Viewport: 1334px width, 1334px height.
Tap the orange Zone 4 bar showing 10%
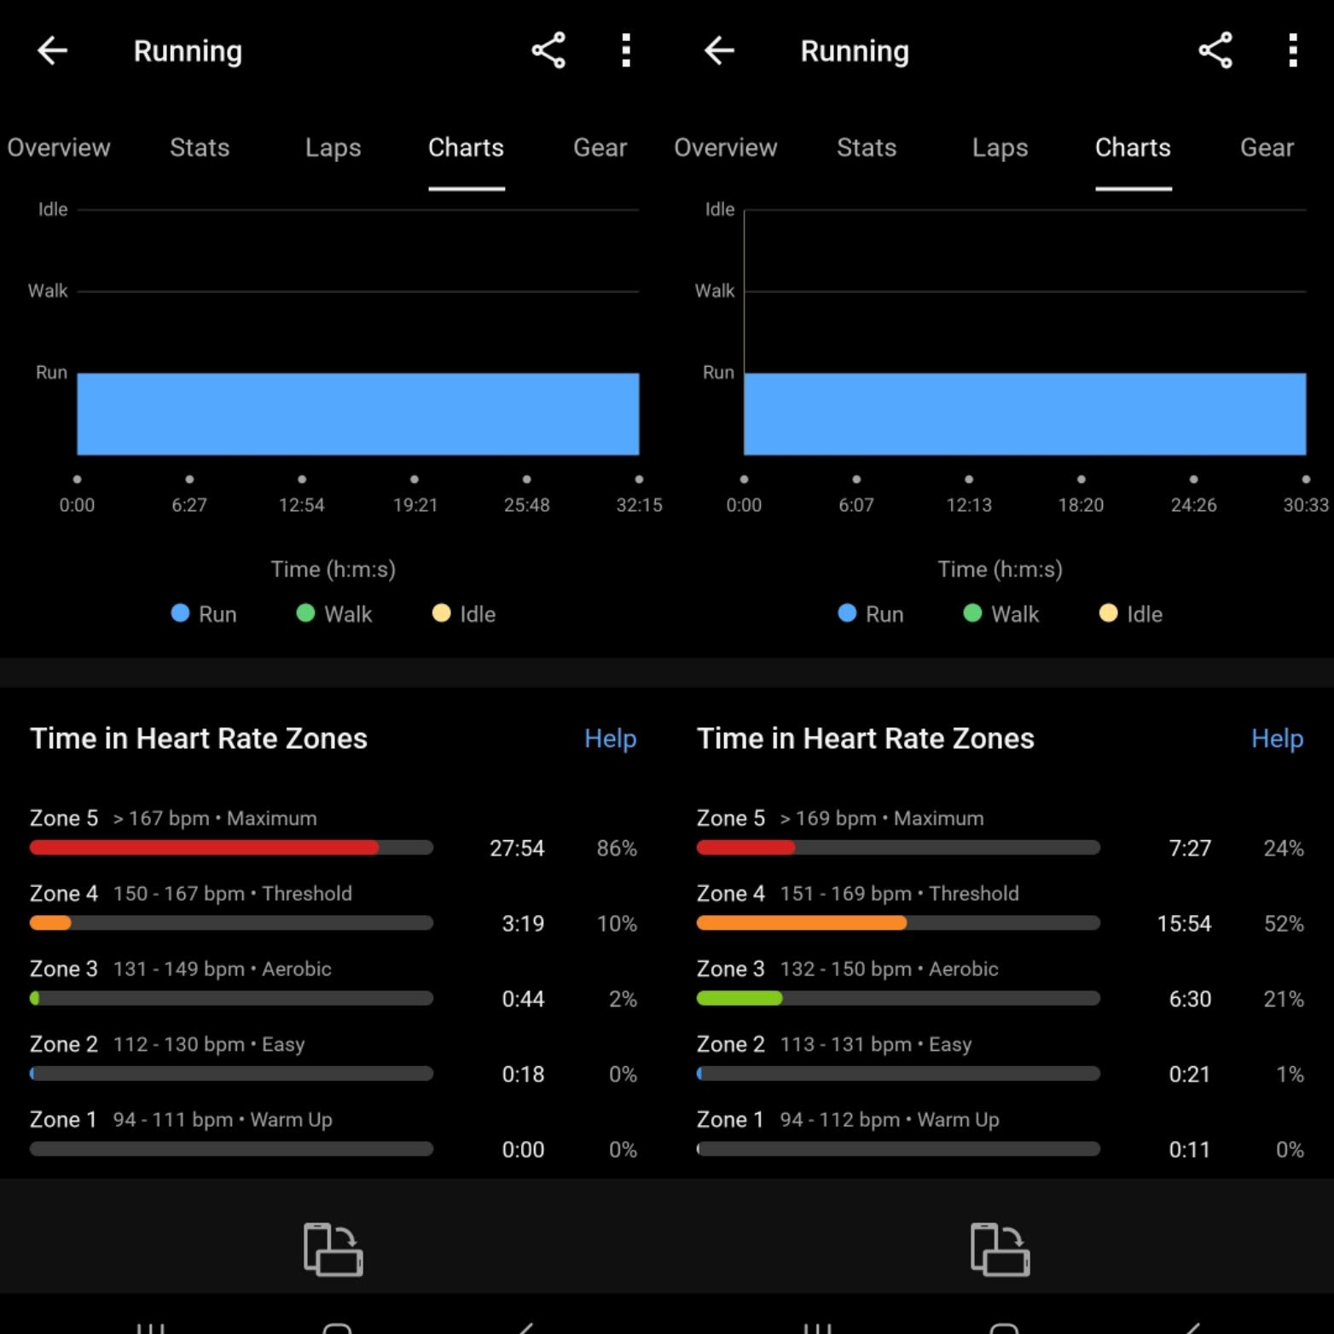coord(50,923)
